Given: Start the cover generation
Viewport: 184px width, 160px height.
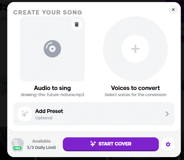Looking at the screenshot, I should [x=111, y=144].
